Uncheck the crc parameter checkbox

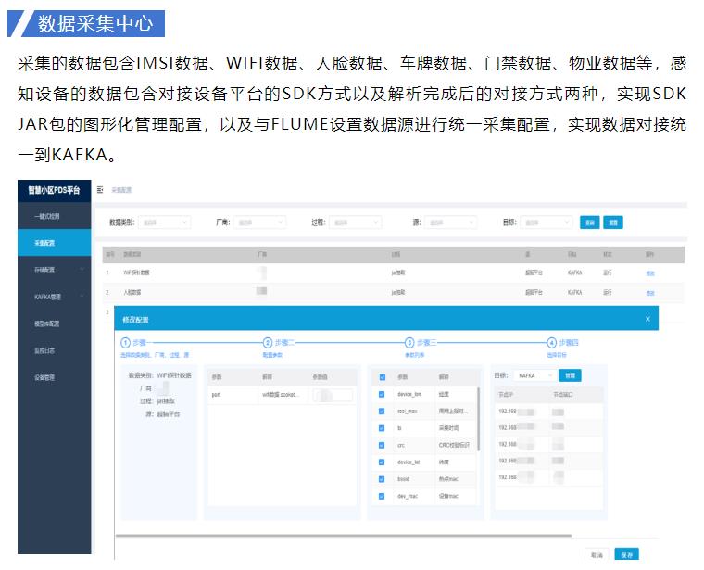click(x=382, y=445)
